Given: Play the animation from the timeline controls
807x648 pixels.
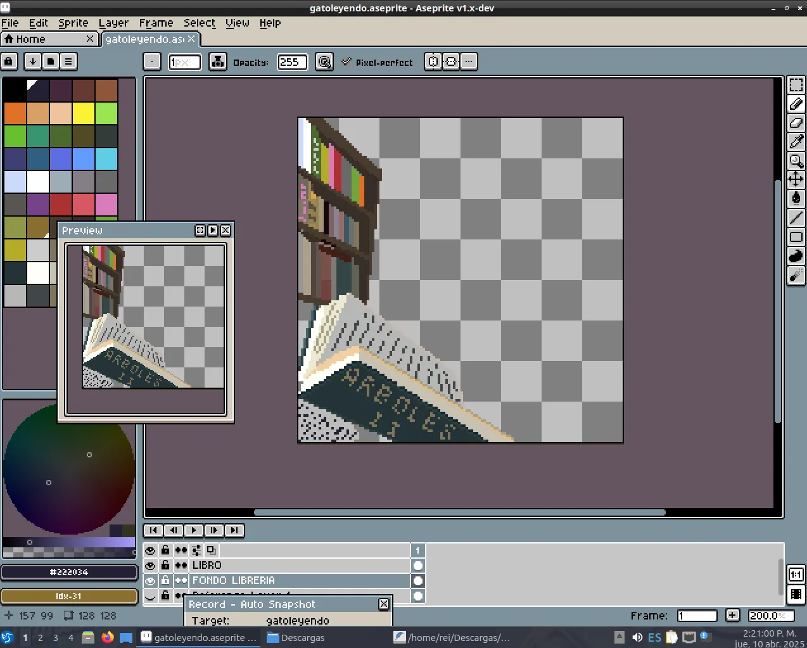Looking at the screenshot, I should [194, 530].
